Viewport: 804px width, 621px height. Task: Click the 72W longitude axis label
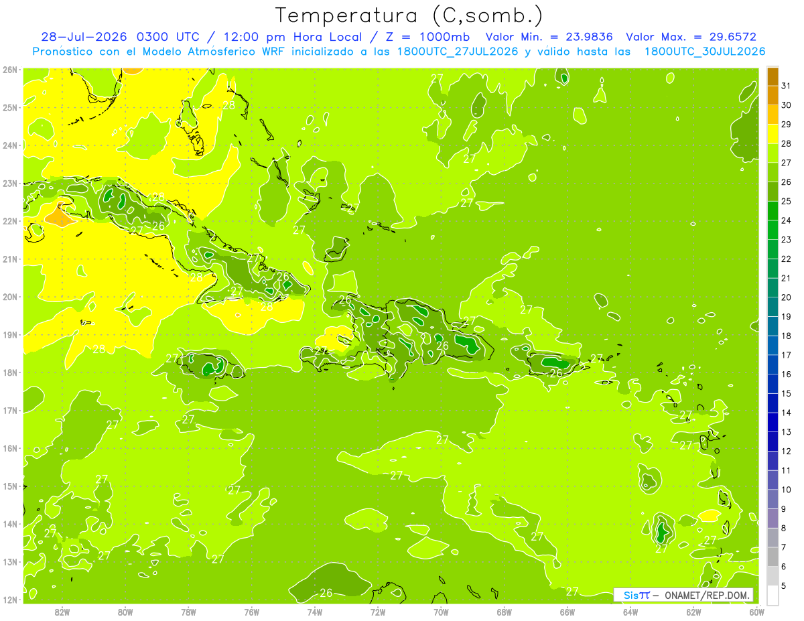tap(378, 612)
